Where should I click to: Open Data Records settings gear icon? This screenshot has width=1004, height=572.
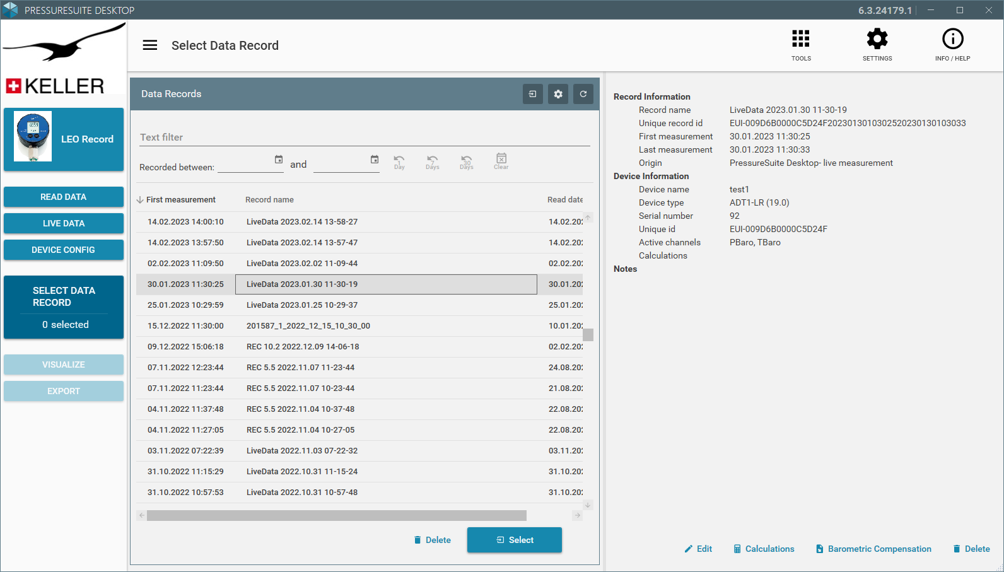coord(558,94)
